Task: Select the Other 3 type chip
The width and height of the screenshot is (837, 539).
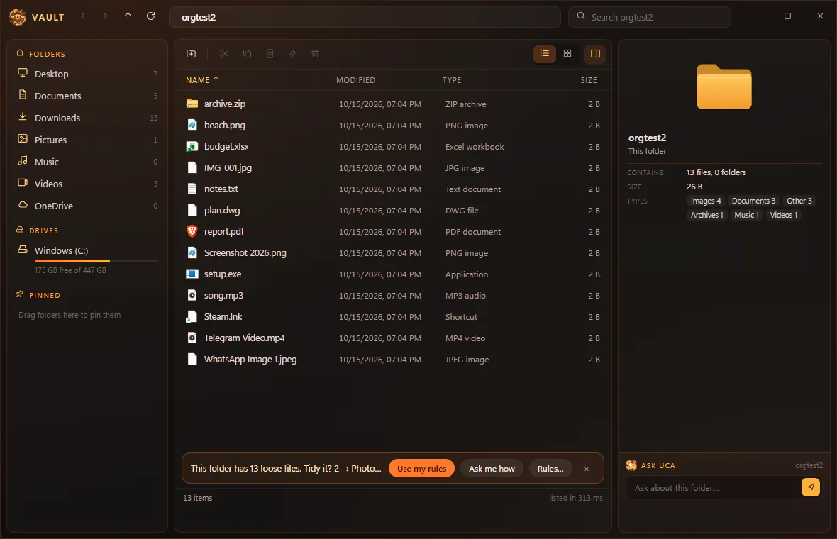Action: [x=799, y=201]
